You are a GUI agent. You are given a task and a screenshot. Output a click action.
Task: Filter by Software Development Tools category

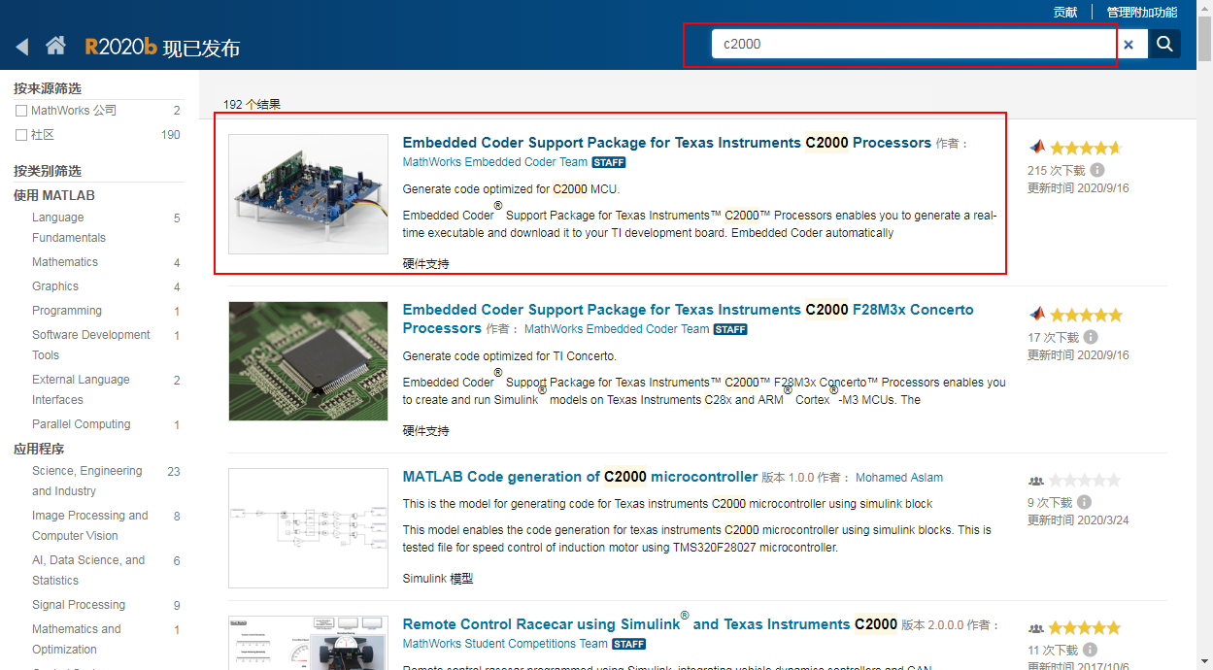click(91, 345)
